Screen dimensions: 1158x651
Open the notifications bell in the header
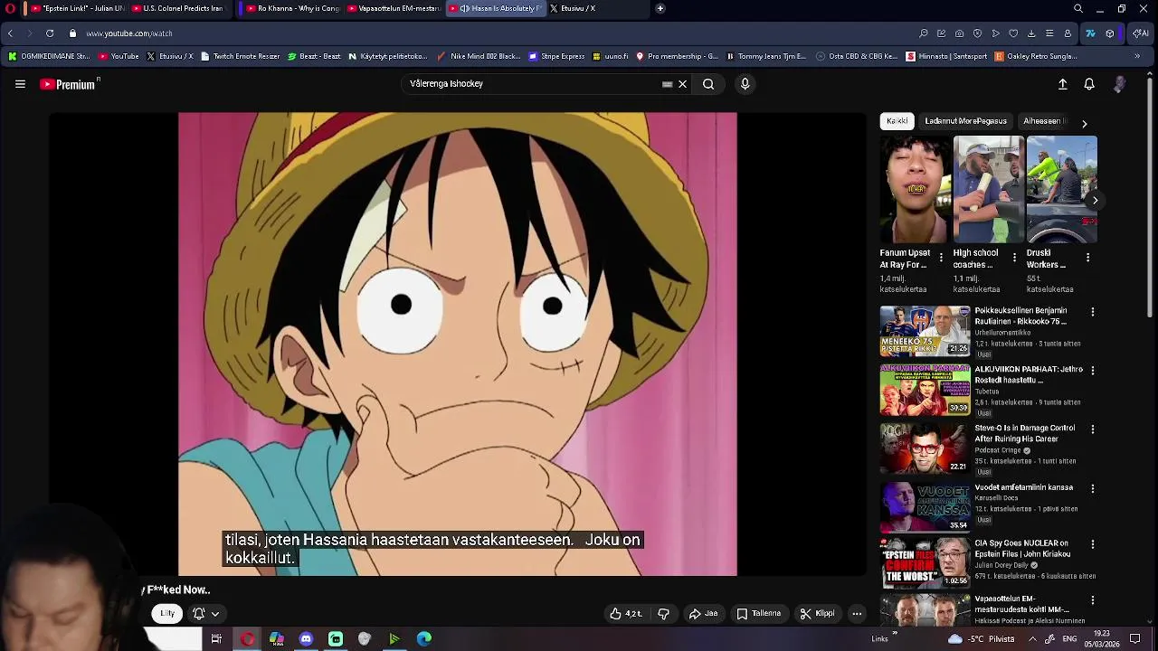(1089, 84)
